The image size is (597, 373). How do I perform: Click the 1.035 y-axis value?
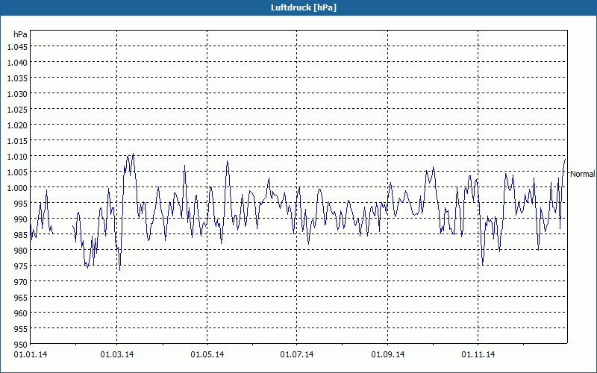click(x=17, y=78)
